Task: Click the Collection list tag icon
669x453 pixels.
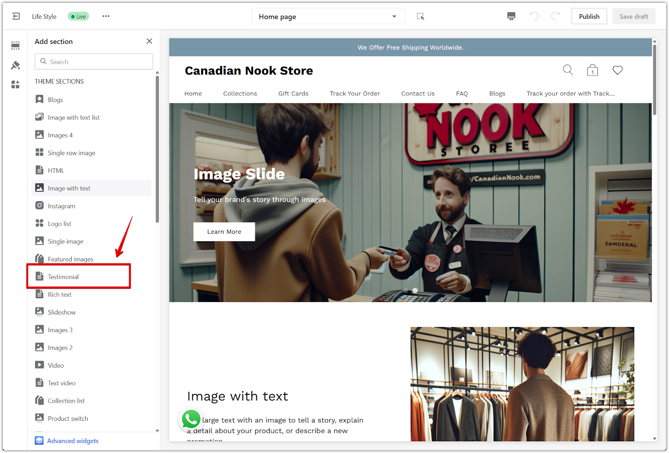Action: tap(39, 400)
